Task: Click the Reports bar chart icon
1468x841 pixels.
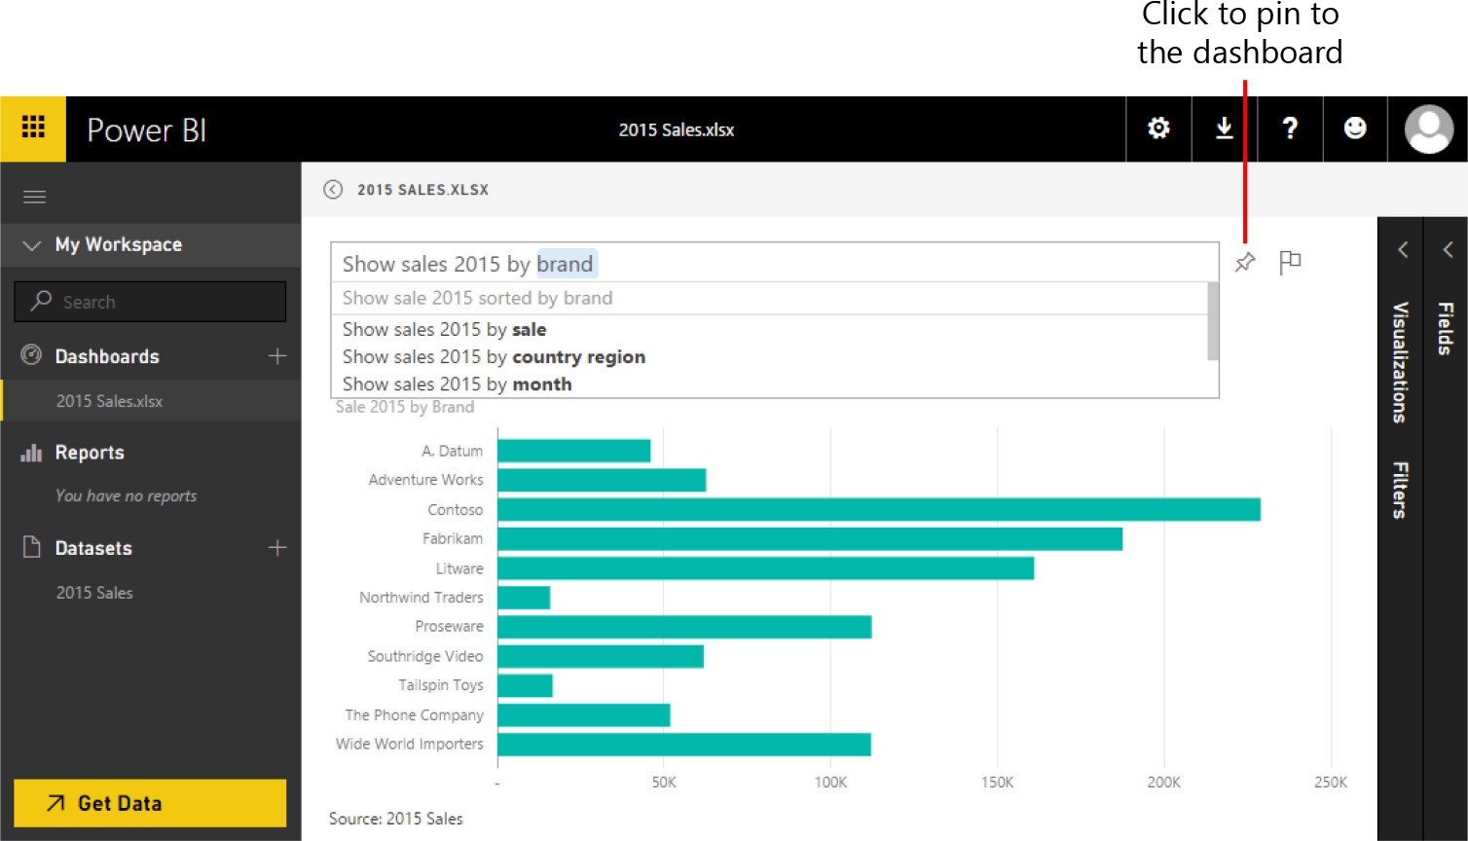Action: 31,453
